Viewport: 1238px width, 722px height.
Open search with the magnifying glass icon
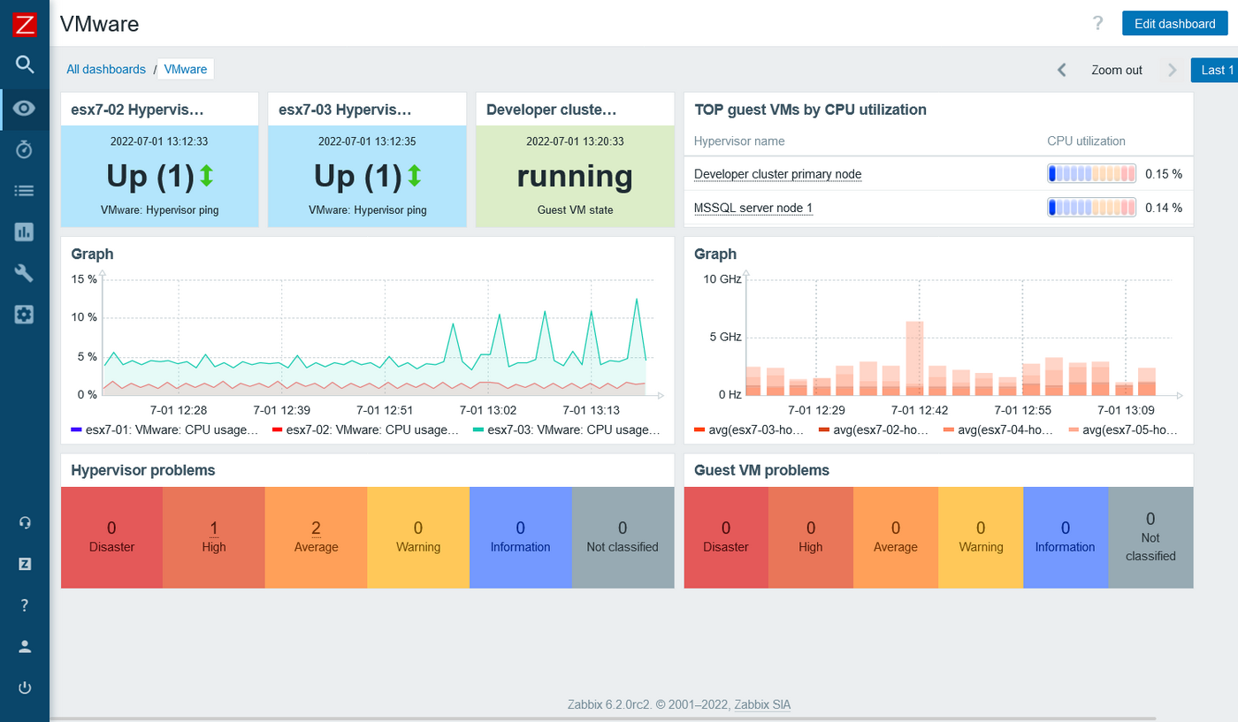24,64
